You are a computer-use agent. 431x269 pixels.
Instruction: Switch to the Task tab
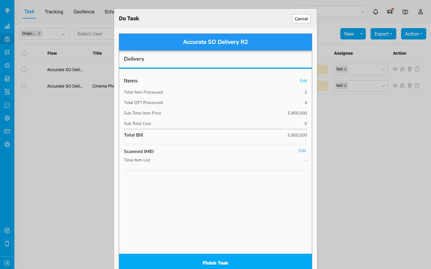pyautogui.click(x=29, y=12)
